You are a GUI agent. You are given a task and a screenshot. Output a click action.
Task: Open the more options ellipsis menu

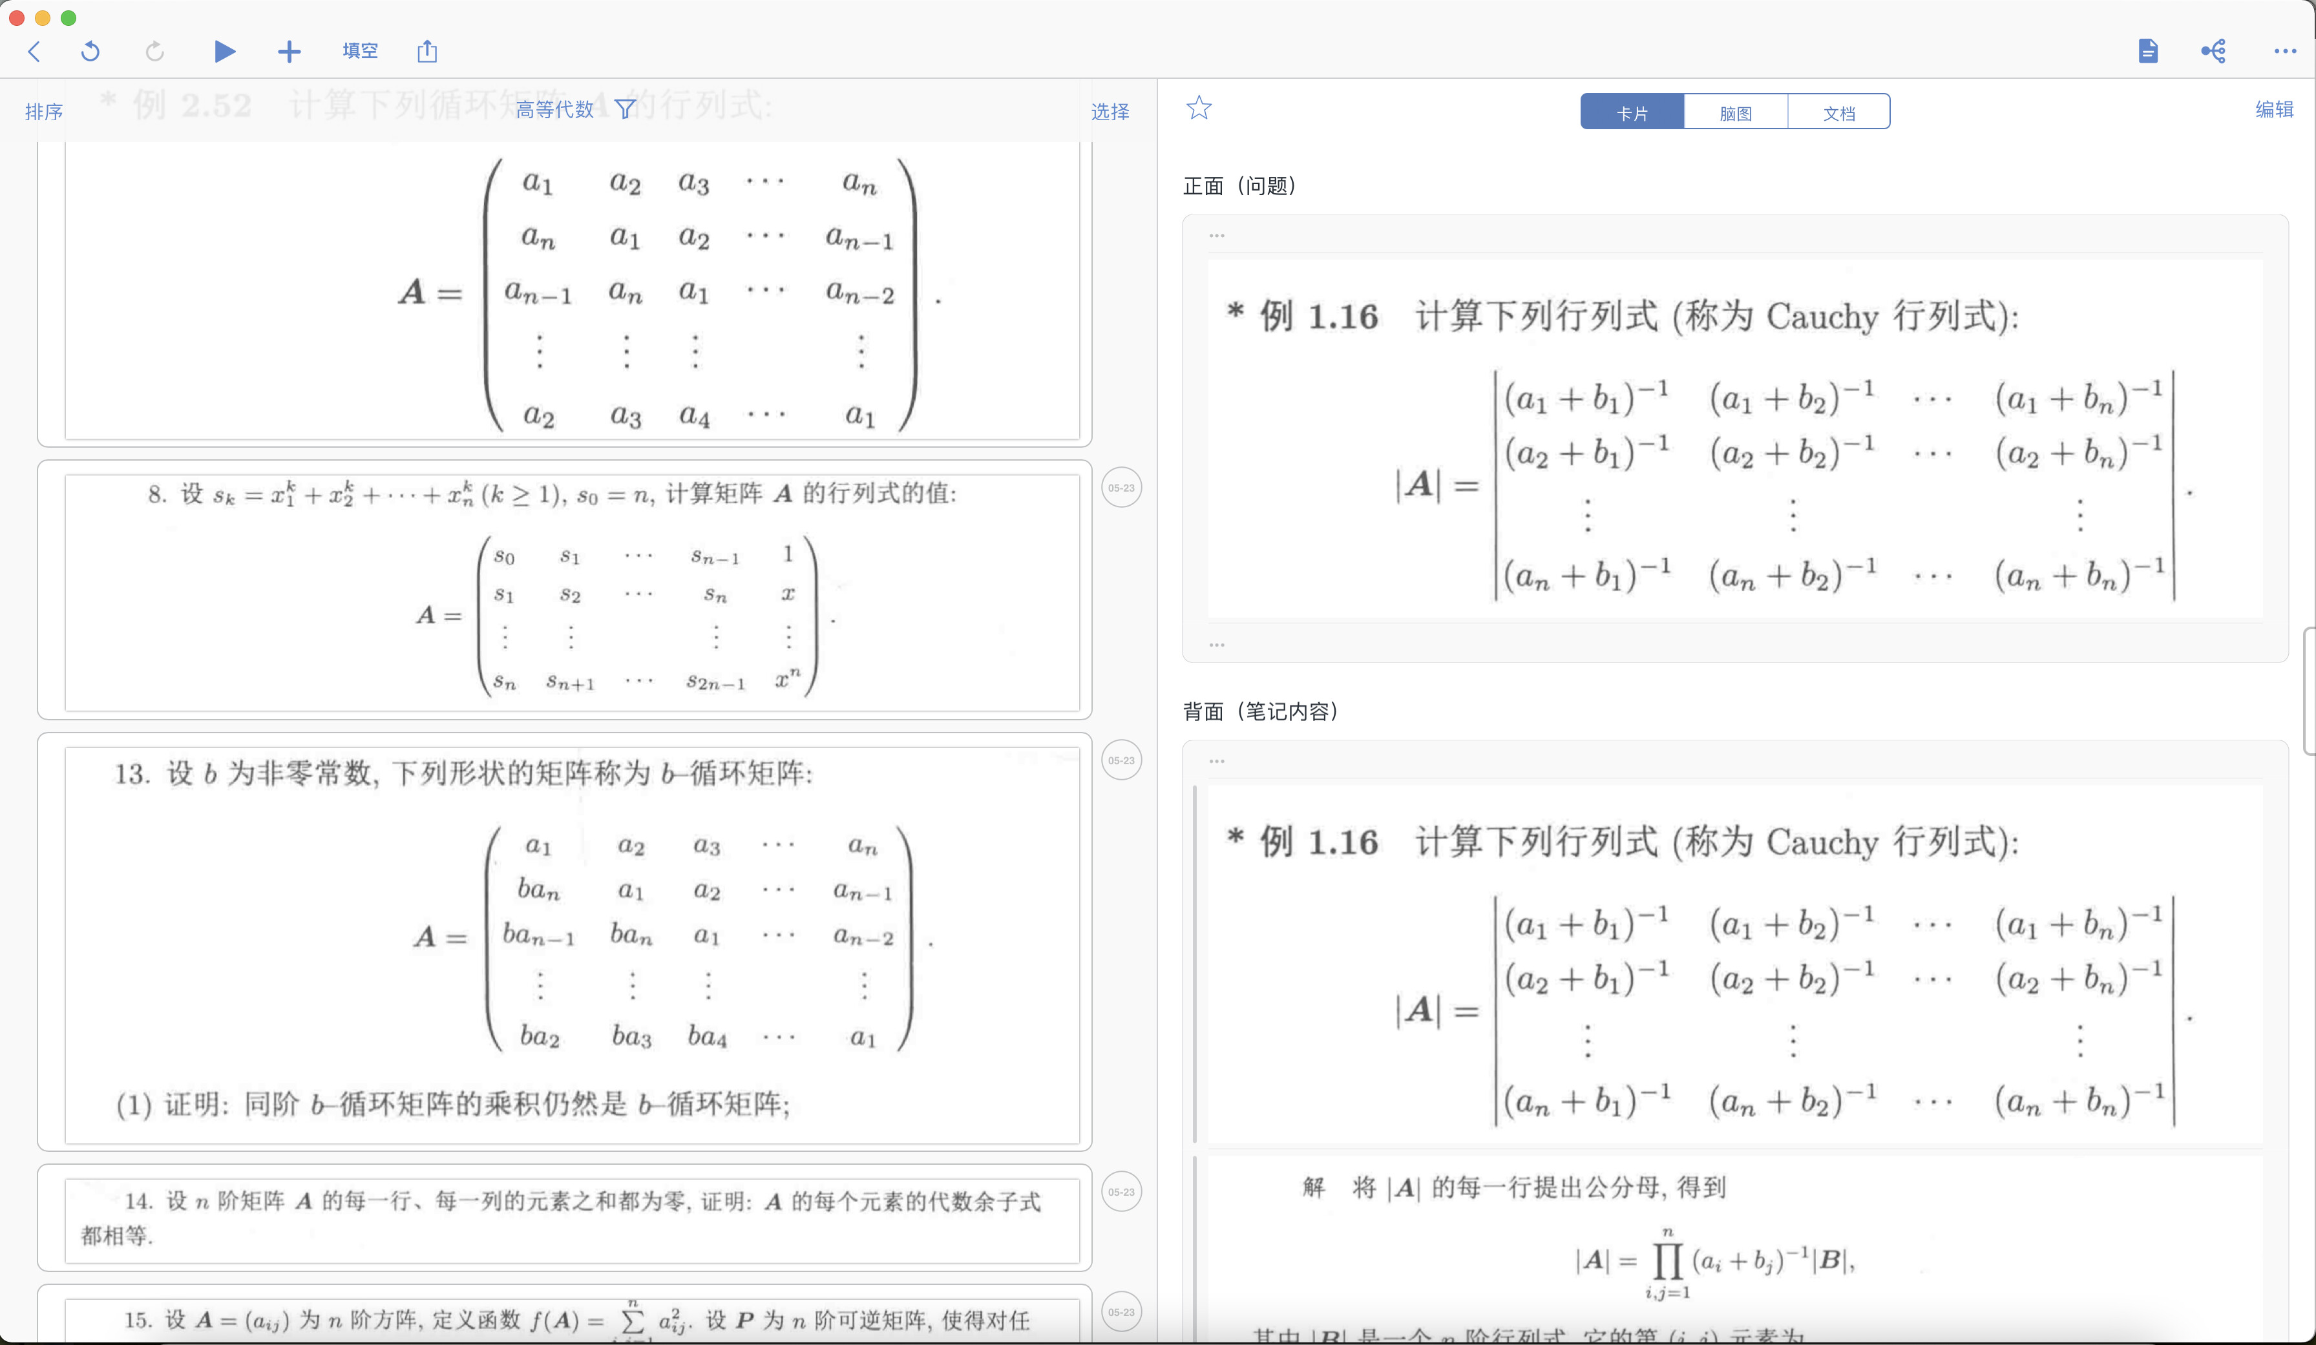click(x=2285, y=52)
